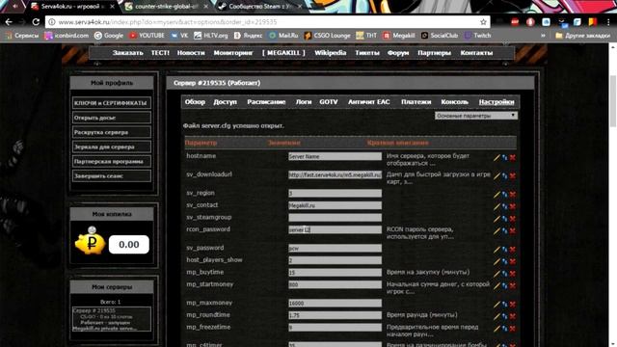Click the pencil edit icon for hostname
The width and height of the screenshot is (617, 347).
(496, 157)
